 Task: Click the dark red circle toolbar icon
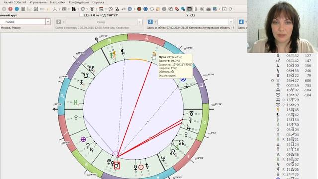(x=139, y=9)
